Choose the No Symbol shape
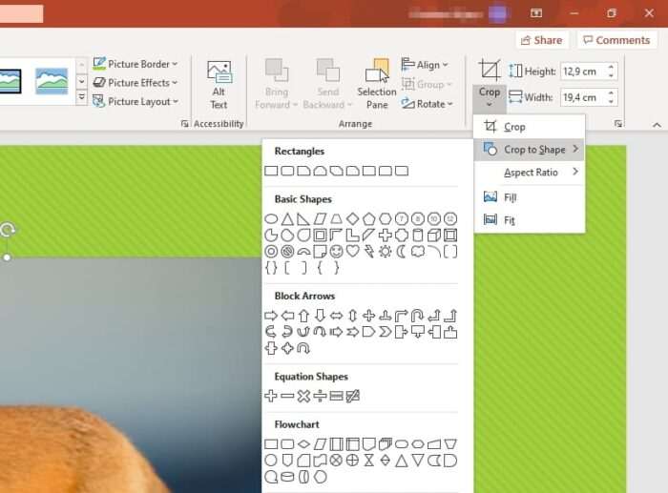The width and height of the screenshot is (668, 493). 287,252
